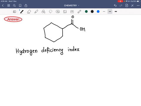Redo the last action
This screenshot has height=106, width=141.
(x=121, y=6)
